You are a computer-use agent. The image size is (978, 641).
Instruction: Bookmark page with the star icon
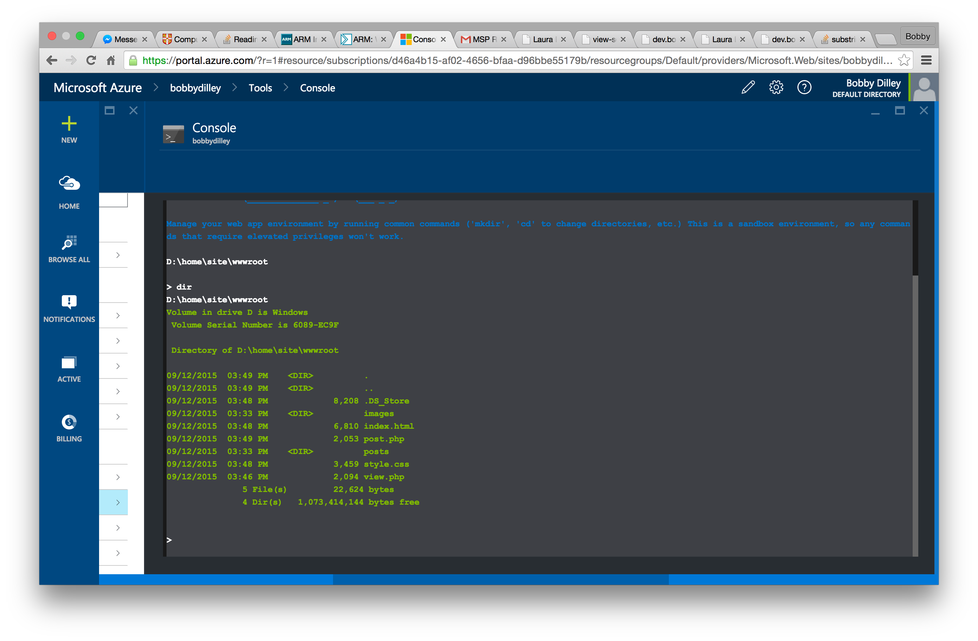click(x=904, y=60)
